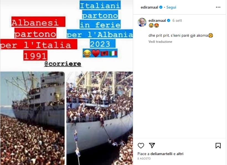Like the post with heart icon
Image resolution: width=227 pixels, height=165 pixels.
tap(141, 145)
